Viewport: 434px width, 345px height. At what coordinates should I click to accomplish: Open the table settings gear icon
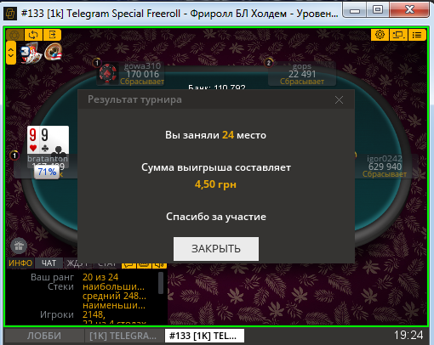point(380,35)
